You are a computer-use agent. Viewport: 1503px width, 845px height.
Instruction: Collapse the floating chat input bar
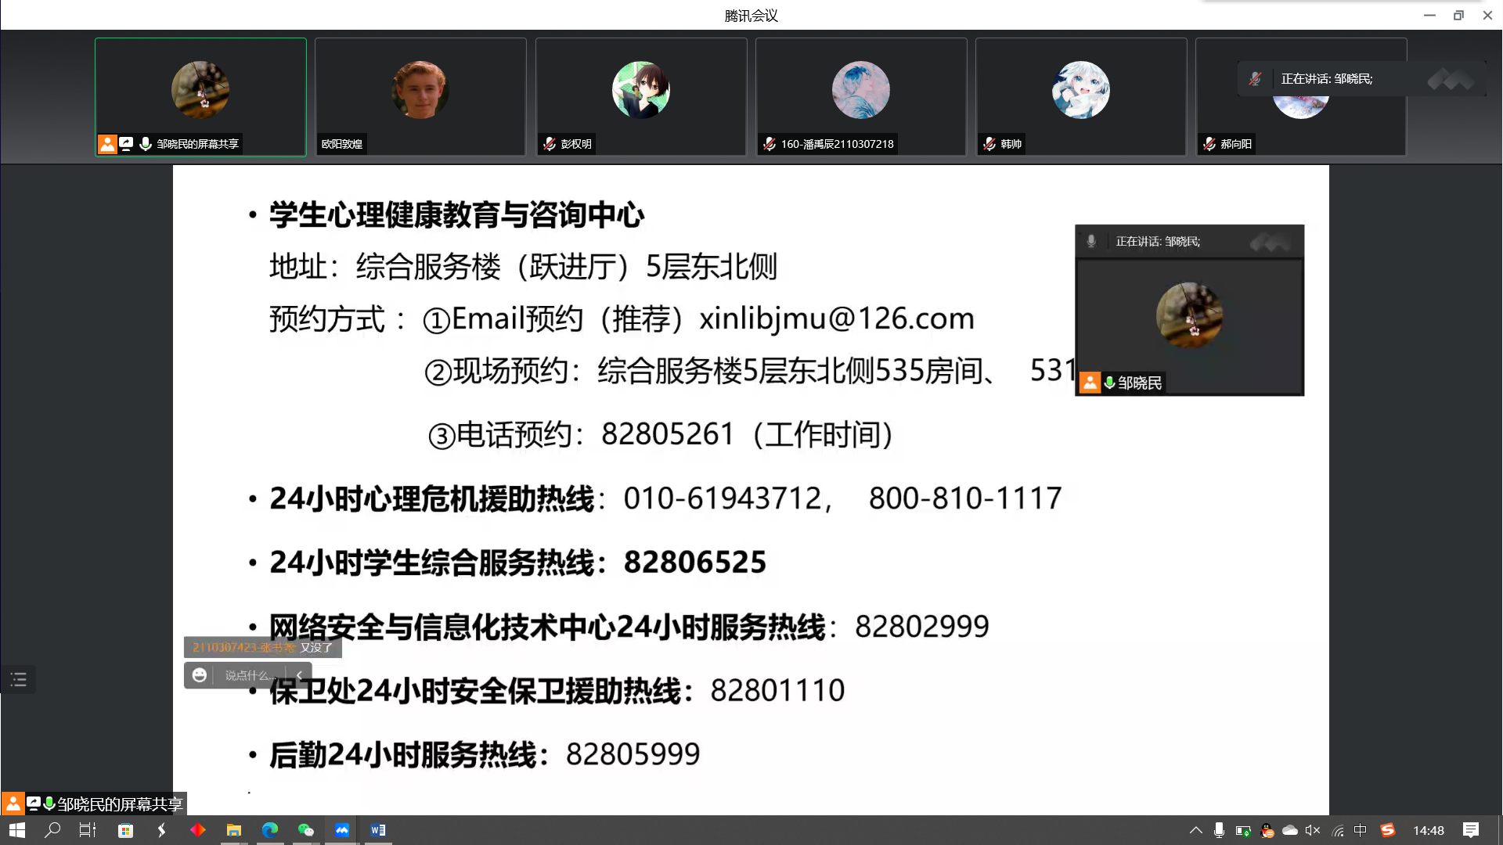click(300, 675)
